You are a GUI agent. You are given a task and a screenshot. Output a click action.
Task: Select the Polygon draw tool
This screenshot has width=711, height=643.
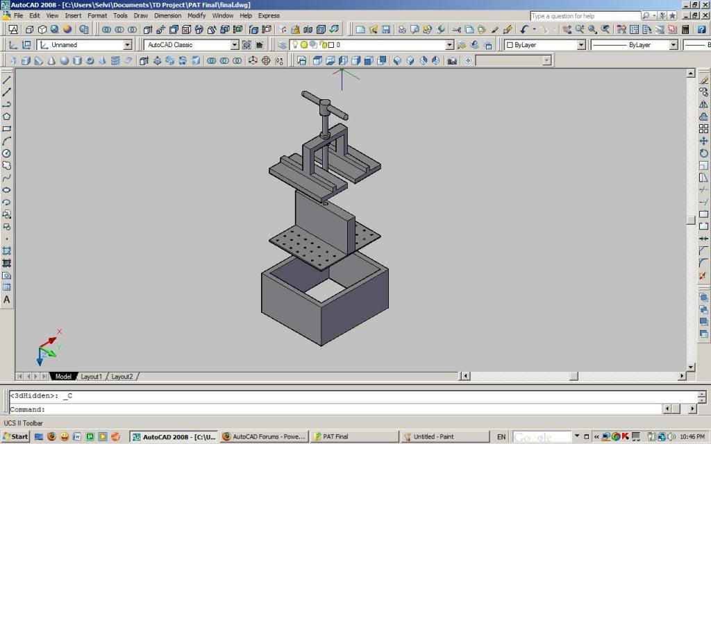click(7, 117)
